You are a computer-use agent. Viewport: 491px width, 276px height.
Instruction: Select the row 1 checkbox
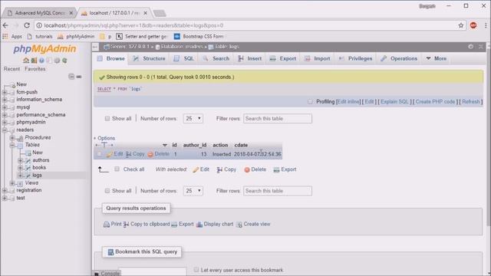[99, 154]
